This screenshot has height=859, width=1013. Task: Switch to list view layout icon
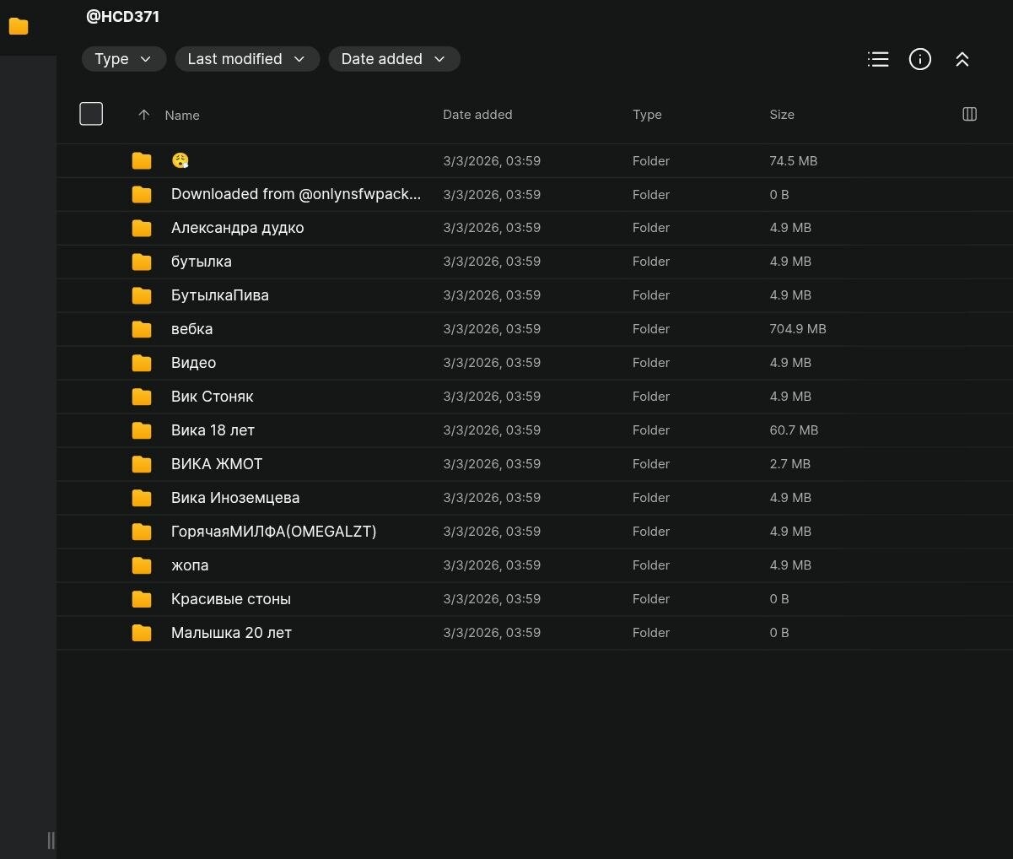point(878,59)
